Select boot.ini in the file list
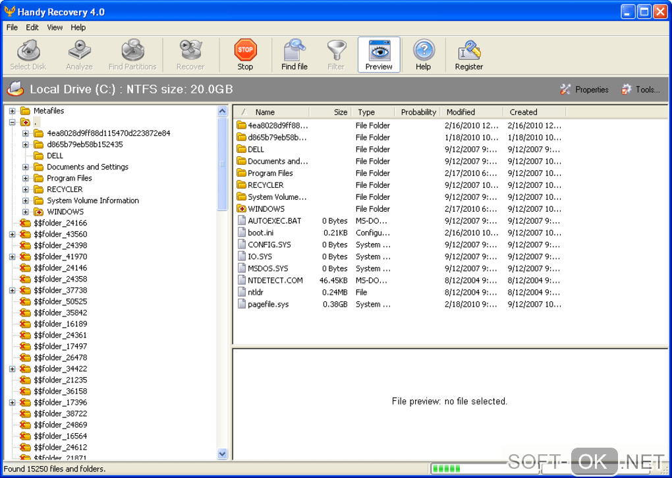672x478 pixels. tap(261, 233)
